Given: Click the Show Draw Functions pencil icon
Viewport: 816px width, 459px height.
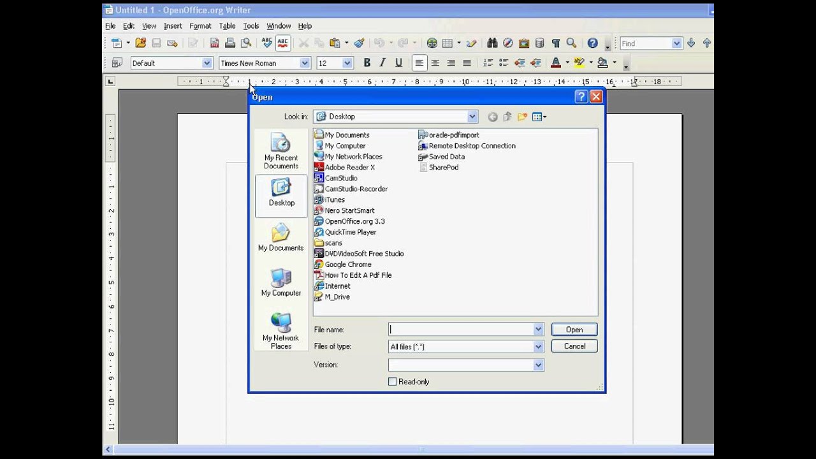Looking at the screenshot, I should coord(471,43).
